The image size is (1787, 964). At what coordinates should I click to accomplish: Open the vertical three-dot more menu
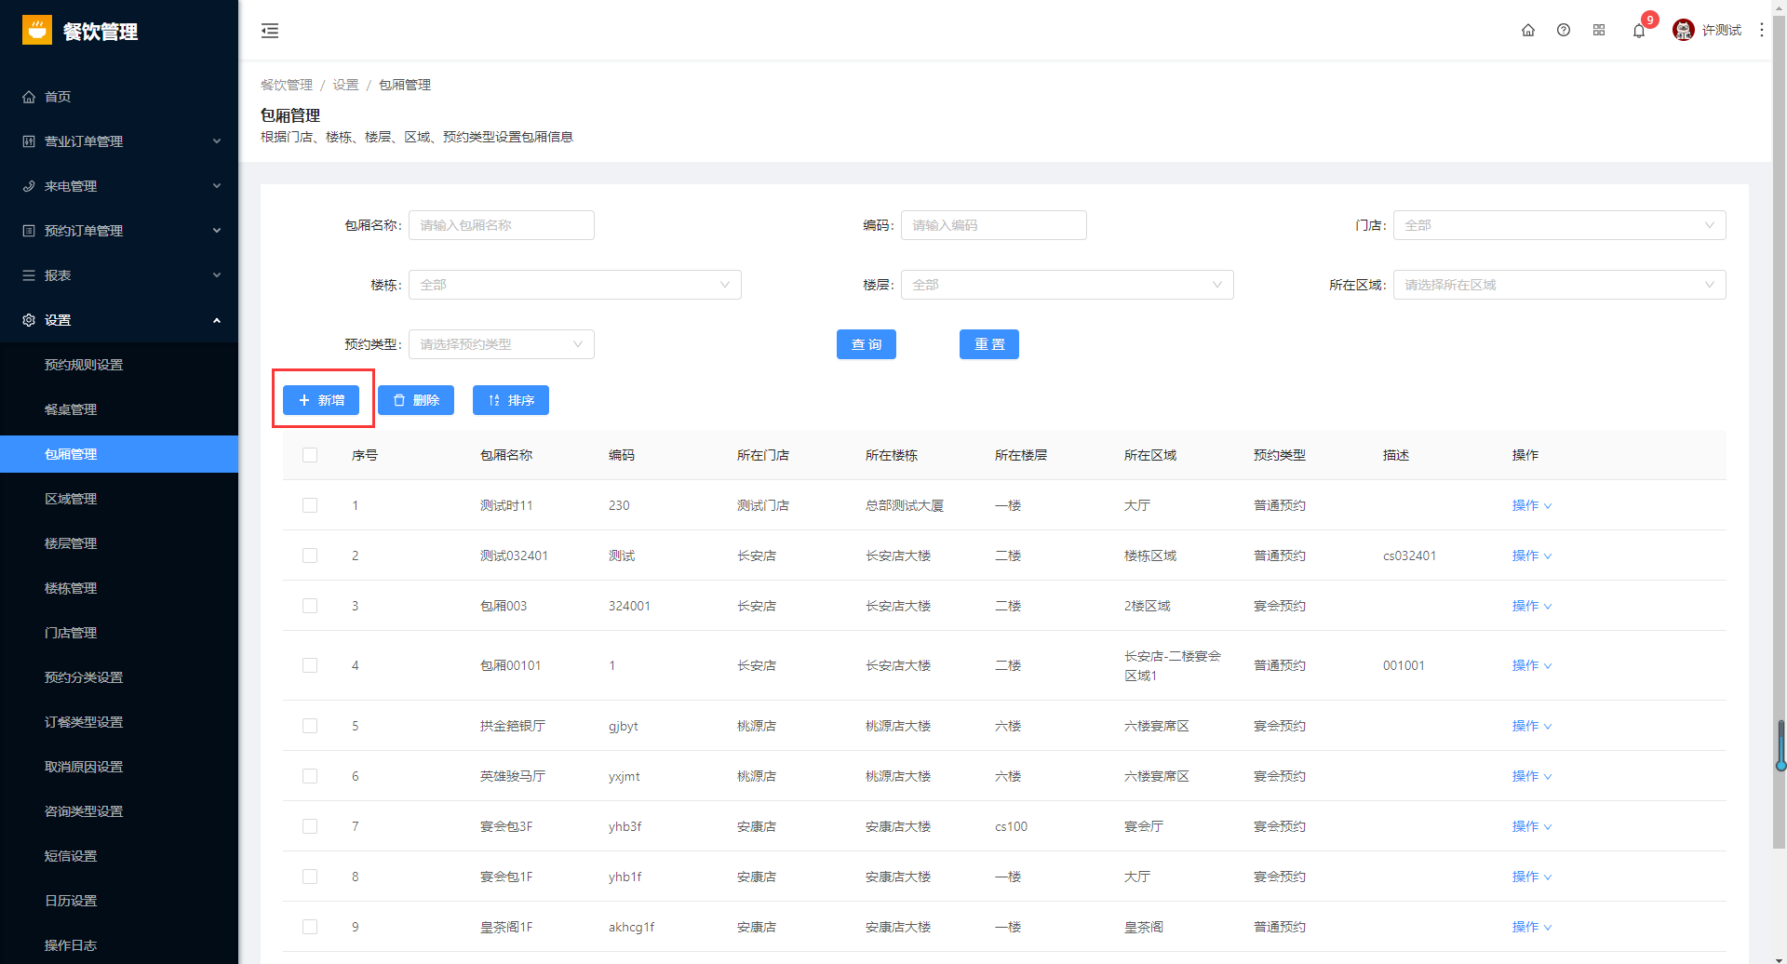coord(1762,30)
